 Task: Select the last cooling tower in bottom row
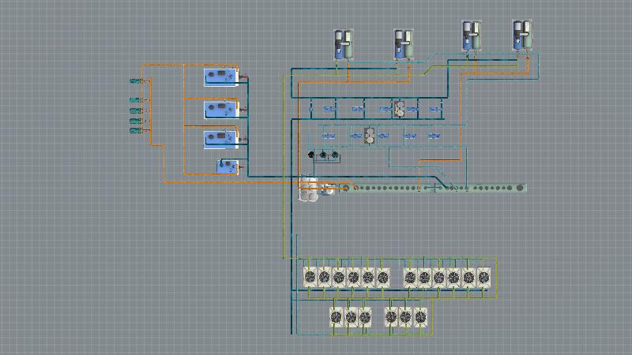pos(420,317)
